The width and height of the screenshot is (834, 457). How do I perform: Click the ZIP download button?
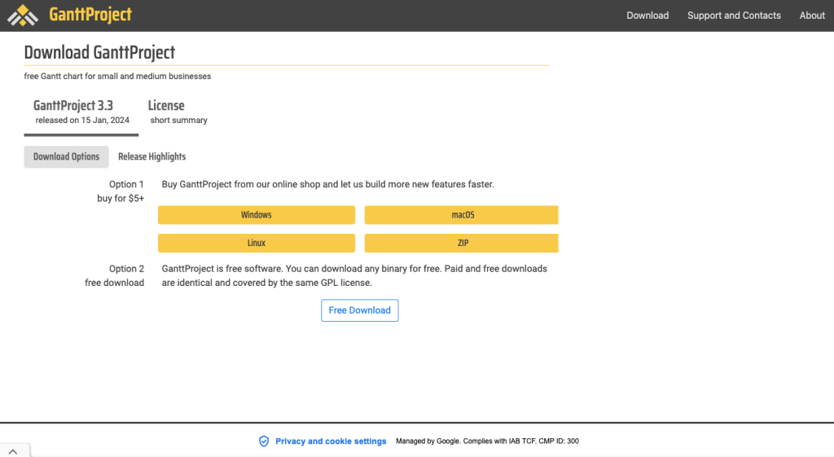(x=462, y=243)
